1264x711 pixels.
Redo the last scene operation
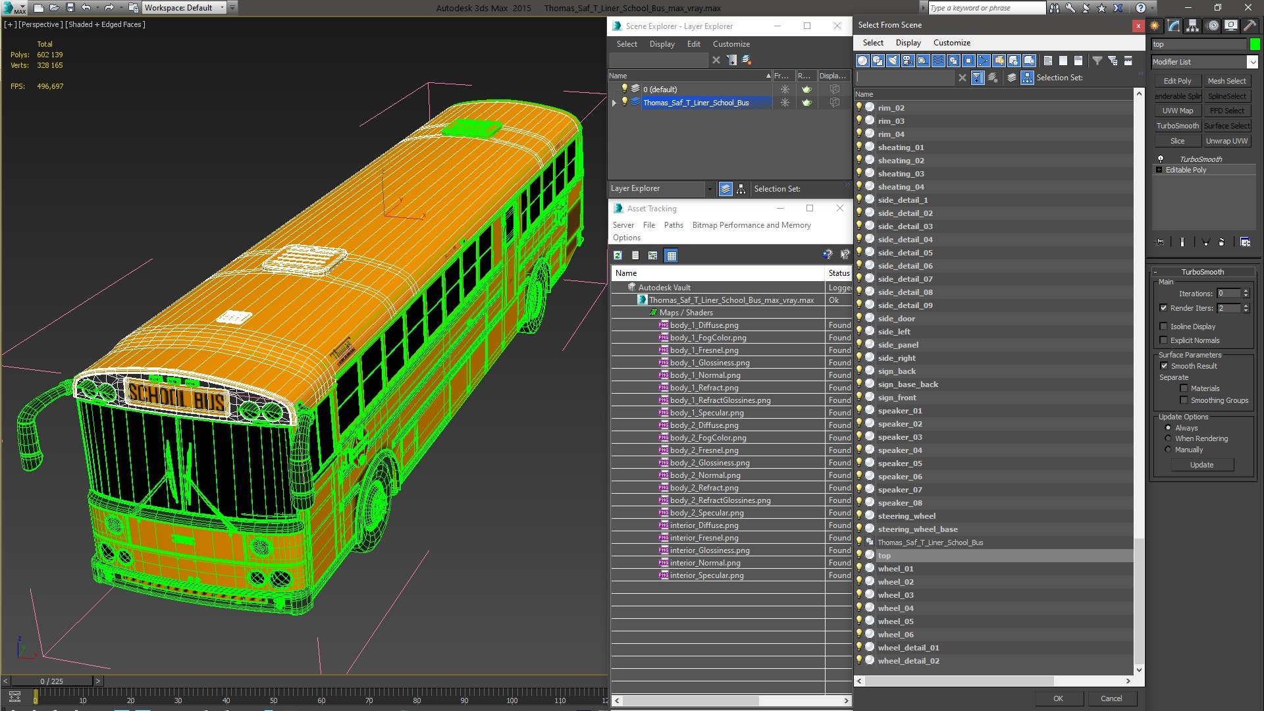pyautogui.click(x=109, y=8)
